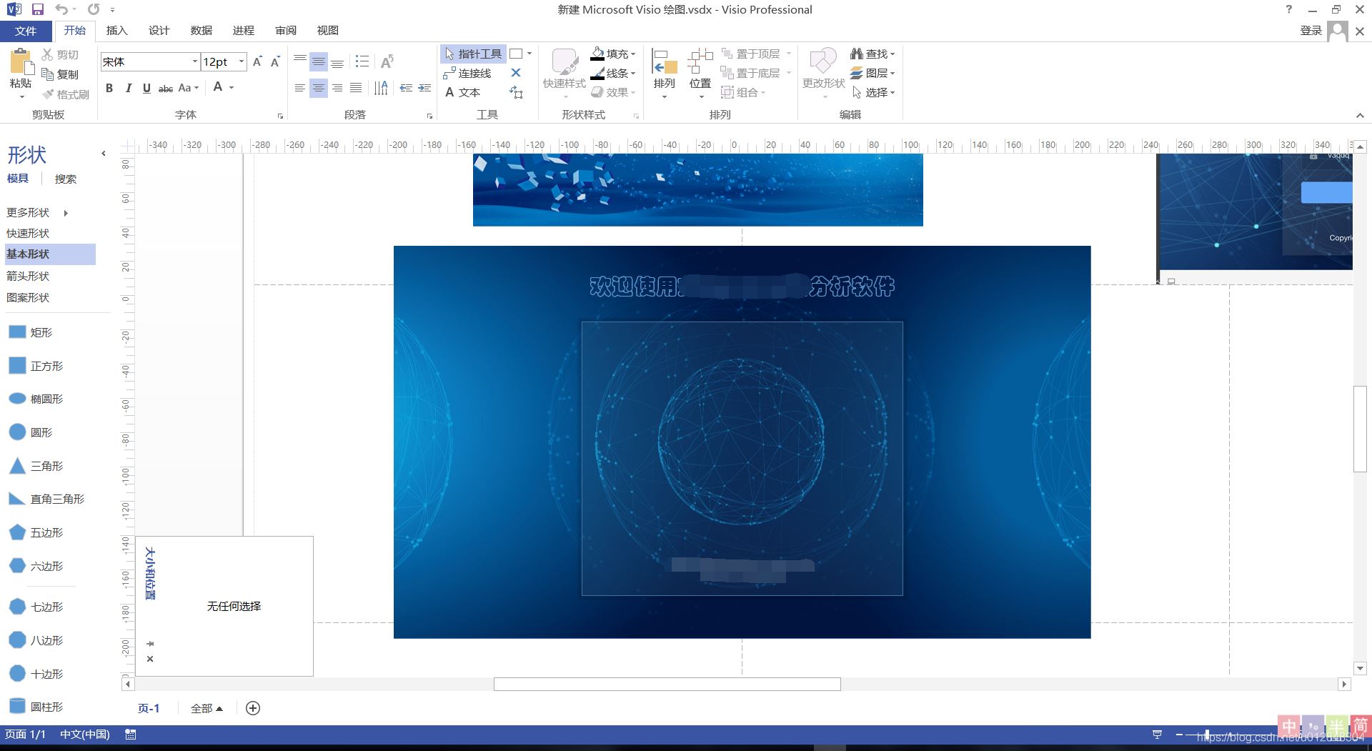
Task: Click the Find (查找) binoculars icon
Action: [857, 54]
